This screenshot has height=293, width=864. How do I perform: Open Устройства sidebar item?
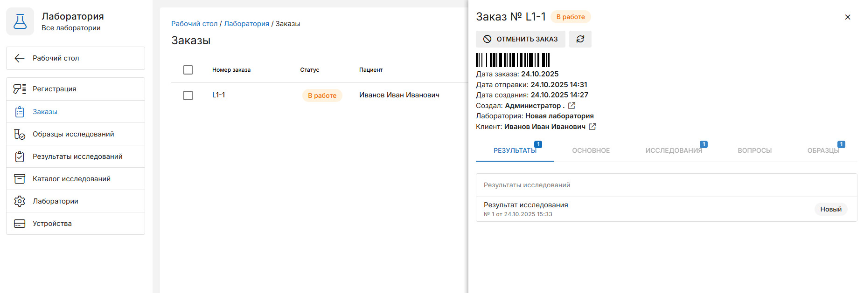[52, 224]
